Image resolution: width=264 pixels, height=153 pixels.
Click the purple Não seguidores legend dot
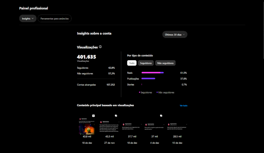(157, 93)
